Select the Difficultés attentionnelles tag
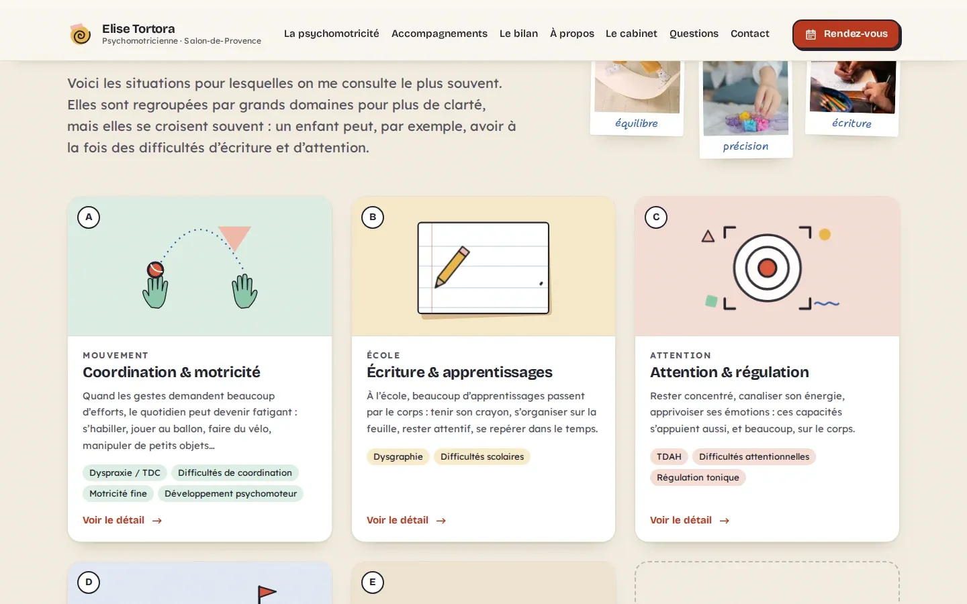 click(x=754, y=457)
